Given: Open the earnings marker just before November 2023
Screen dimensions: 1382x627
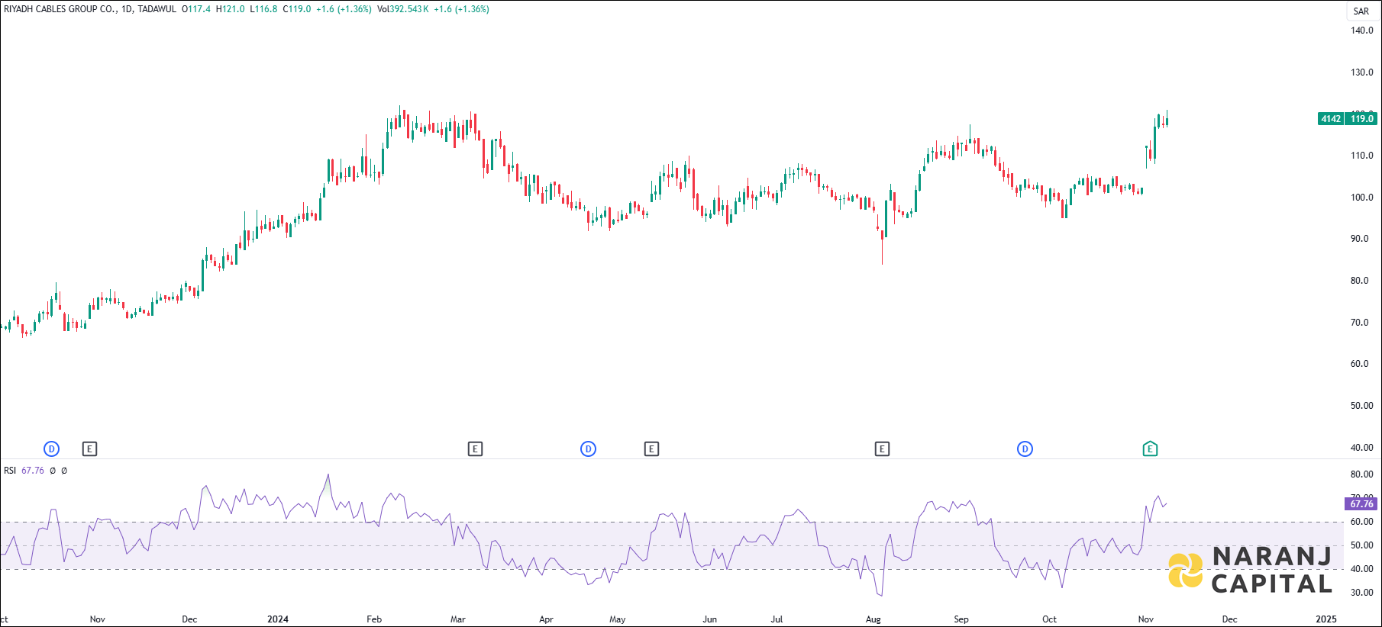Looking at the screenshot, I should point(89,449).
